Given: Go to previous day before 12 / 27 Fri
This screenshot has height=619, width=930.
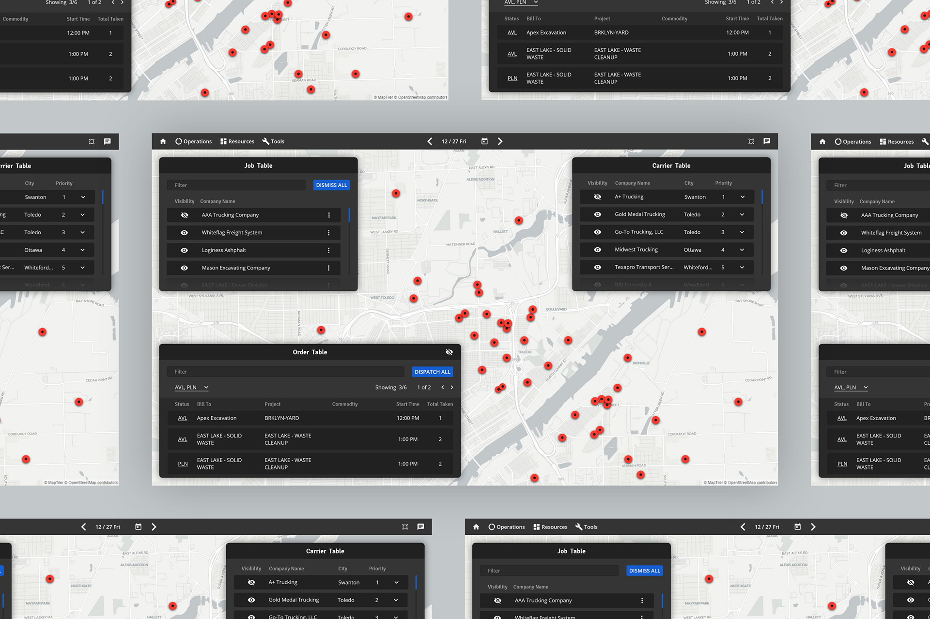Looking at the screenshot, I should 430,141.
